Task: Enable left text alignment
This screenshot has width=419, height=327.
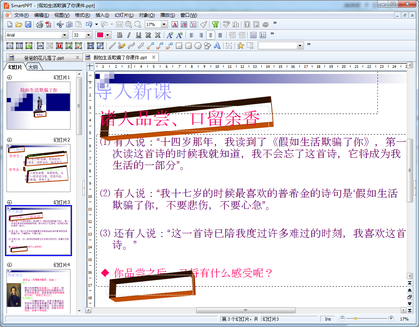Action: tap(192, 35)
